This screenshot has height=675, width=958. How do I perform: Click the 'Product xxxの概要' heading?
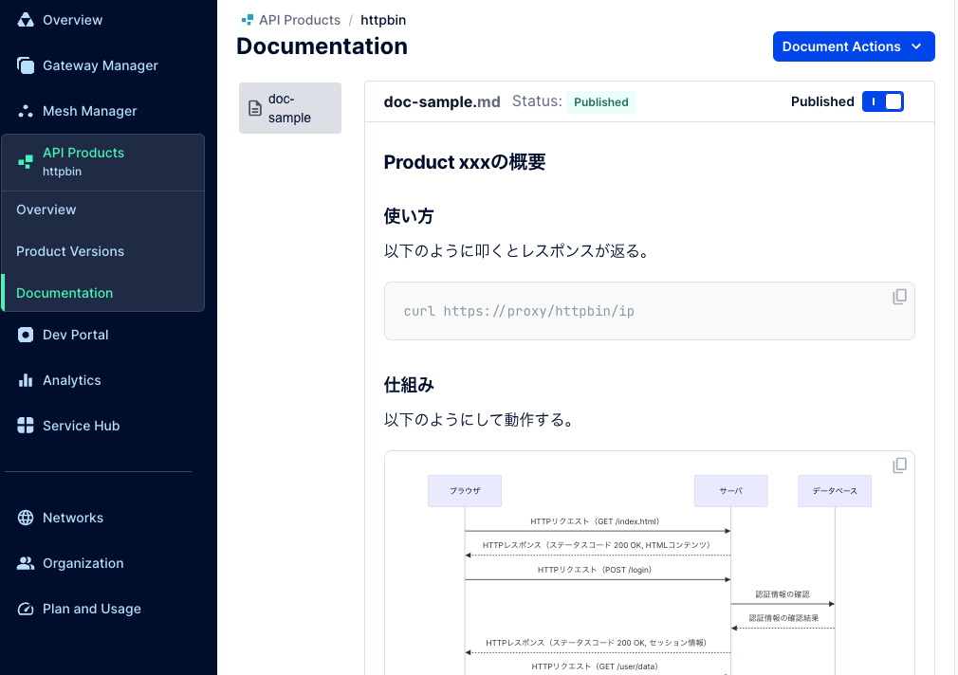465,162
